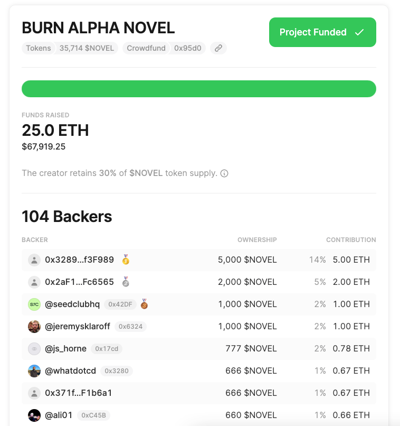The width and height of the screenshot is (400, 426).
Task: Click the Crowdfund 0x95d0 address tag
Action: tap(164, 48)
